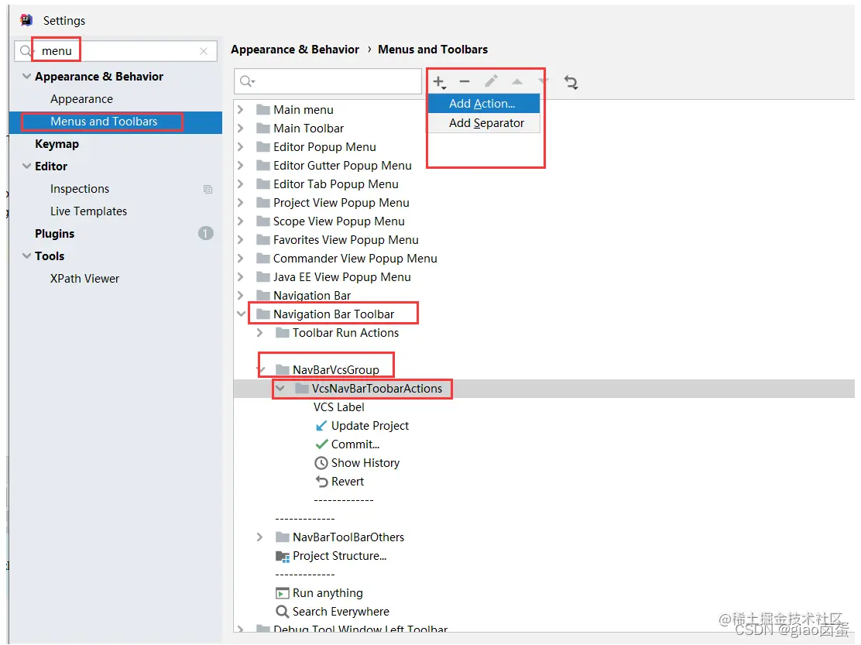
Task: Click the VcsNavBarToobarActions folder icon
Action: 301,388
